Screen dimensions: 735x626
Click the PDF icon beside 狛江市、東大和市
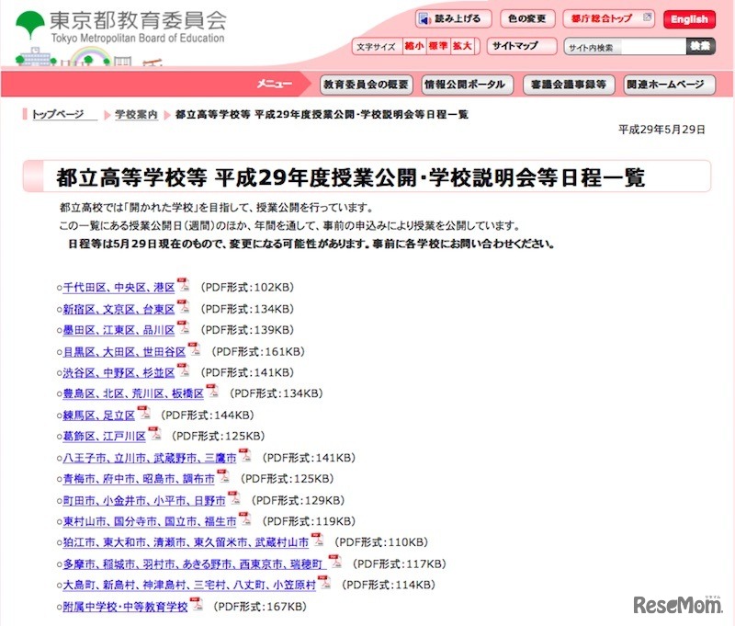[x=317, y=540]
